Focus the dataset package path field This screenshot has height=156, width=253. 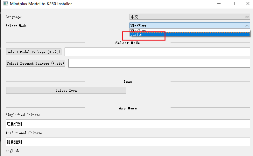click(x=159, y=63)
